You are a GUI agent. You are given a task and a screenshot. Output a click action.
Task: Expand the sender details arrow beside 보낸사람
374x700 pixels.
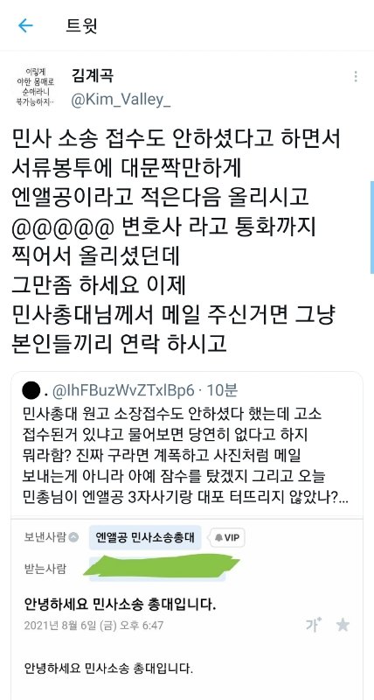(74, 537)
